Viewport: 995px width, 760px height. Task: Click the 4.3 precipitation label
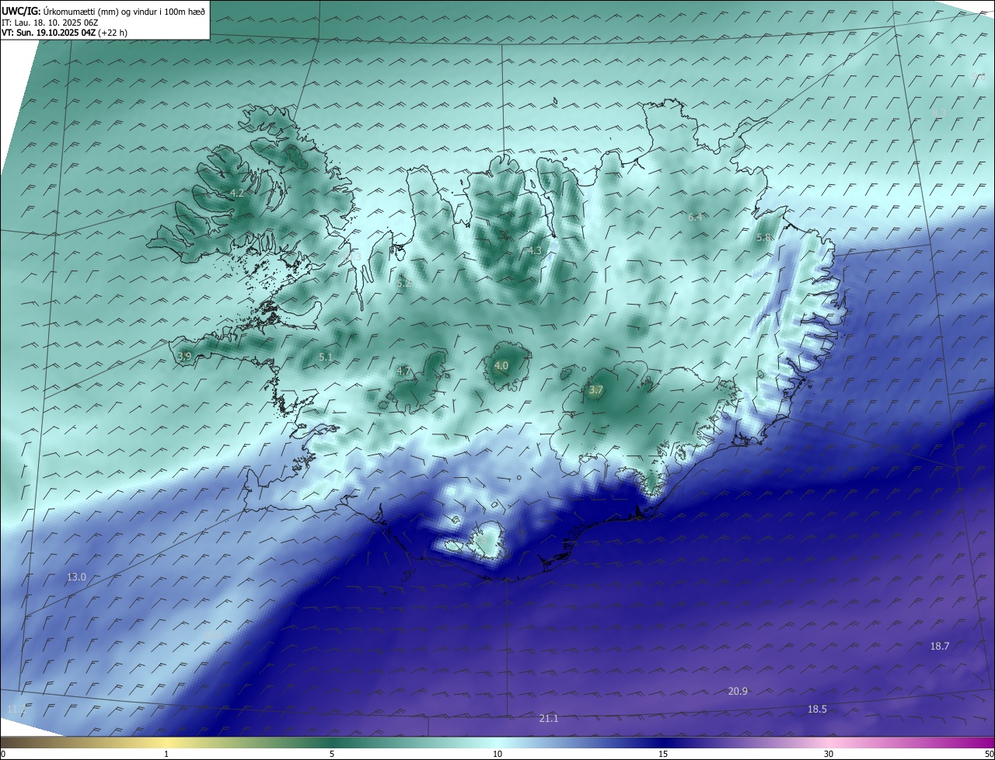click(535, 251)
